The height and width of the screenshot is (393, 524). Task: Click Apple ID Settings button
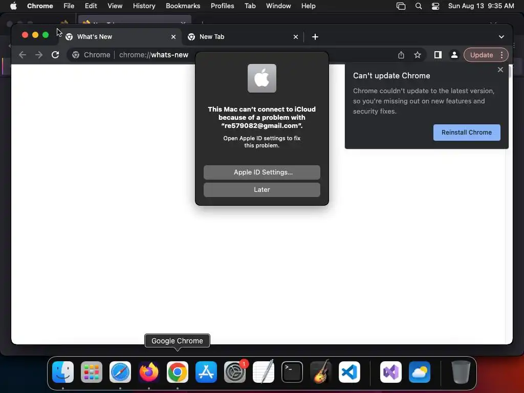coord(261,172)
